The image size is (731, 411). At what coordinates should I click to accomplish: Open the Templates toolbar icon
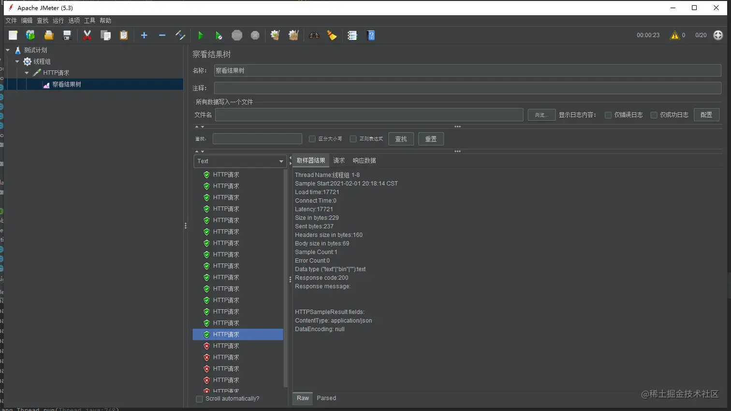(30, 35)
